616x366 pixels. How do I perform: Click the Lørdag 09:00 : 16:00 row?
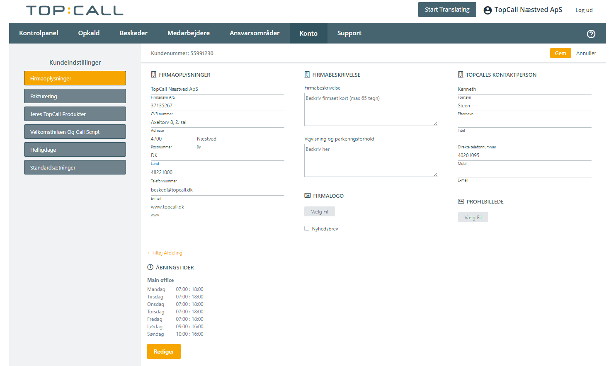tap(175, 327)
